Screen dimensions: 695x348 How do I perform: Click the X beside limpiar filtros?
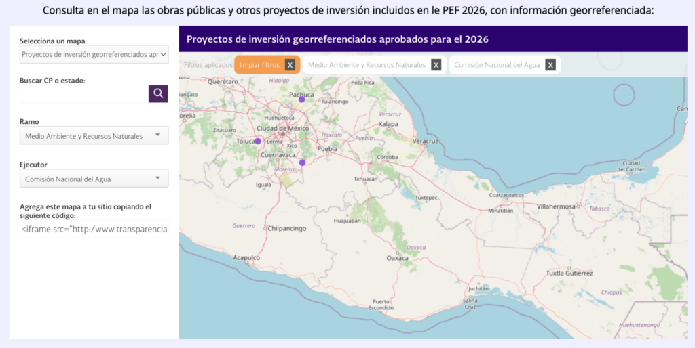pyautogui.click(x=290, y=65)
